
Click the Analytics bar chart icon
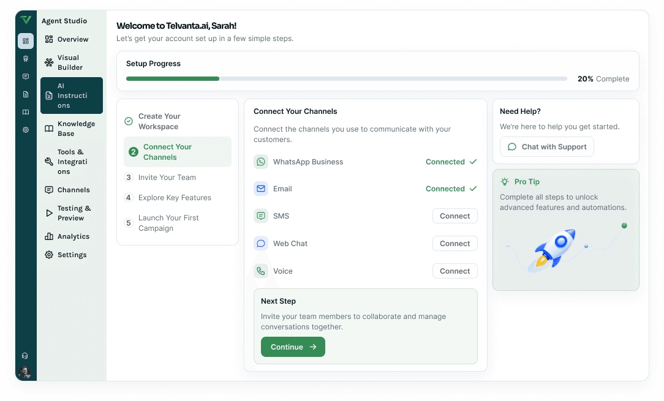(49, 236)
